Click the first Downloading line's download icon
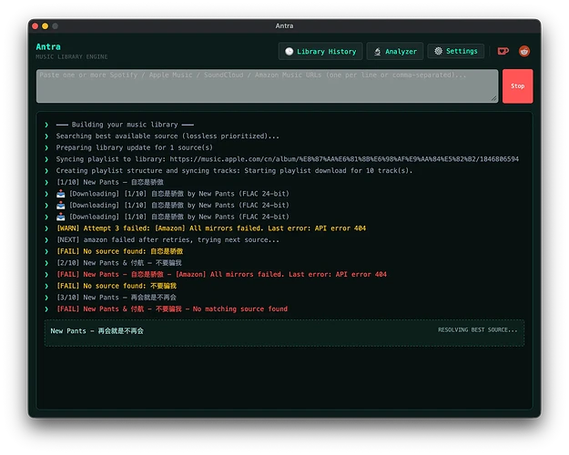The height and width of the screenshot is (455, 569). tap(46, 194)
